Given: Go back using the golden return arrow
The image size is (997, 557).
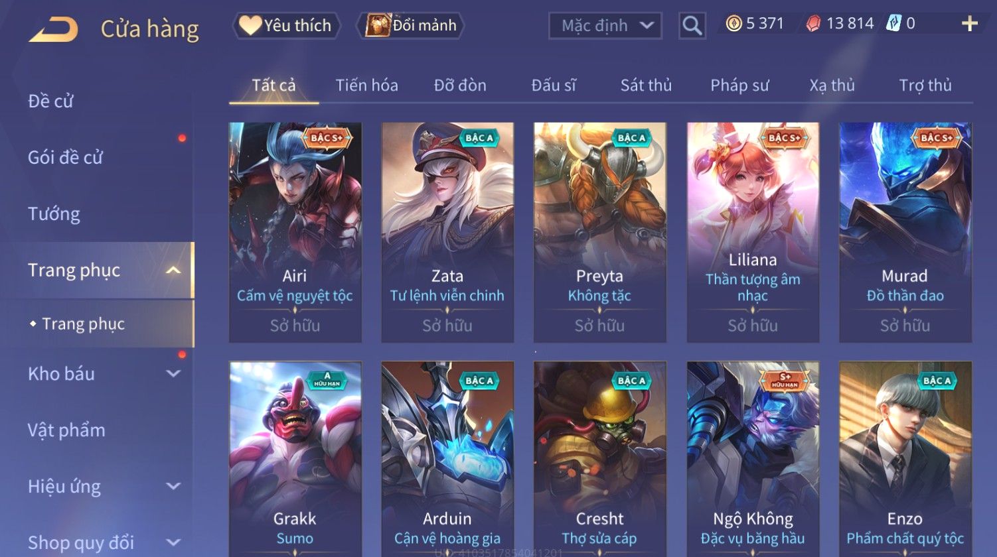Looking at the screenshot, I should tap(53, 29).
